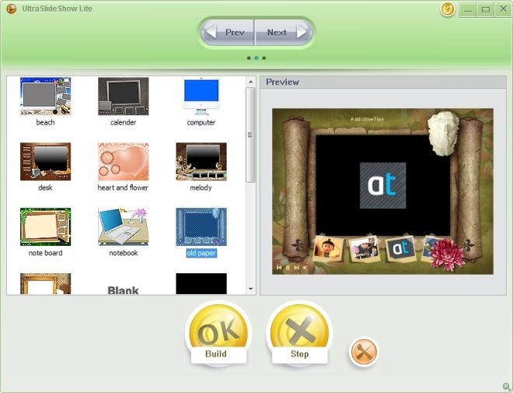Viewport: 513px width, 393px height.
Task: Click the theme list scroll down arrow
Action: point(251,289)
